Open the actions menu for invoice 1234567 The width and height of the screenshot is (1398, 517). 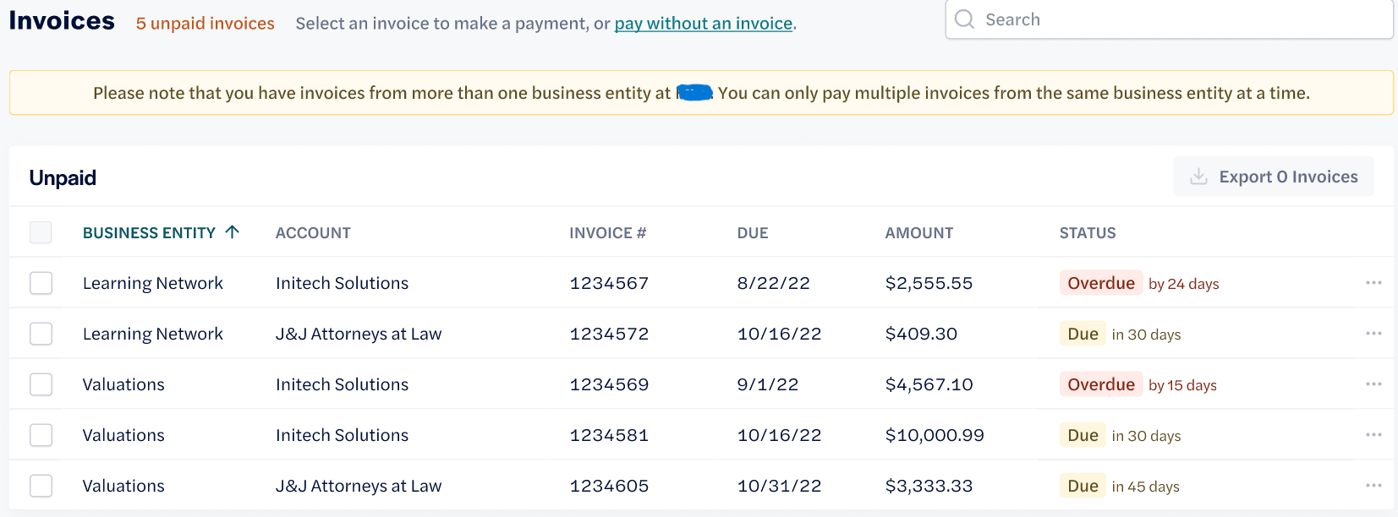click(1373, 283)
